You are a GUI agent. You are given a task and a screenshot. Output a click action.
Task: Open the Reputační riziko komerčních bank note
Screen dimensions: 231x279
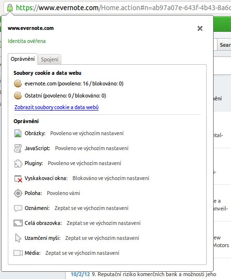pyautogui.click(x=154, y=274)
